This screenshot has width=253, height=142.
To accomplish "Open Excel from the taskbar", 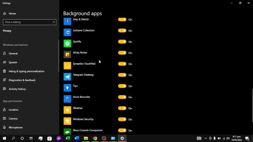I will [x=68, y=138].
